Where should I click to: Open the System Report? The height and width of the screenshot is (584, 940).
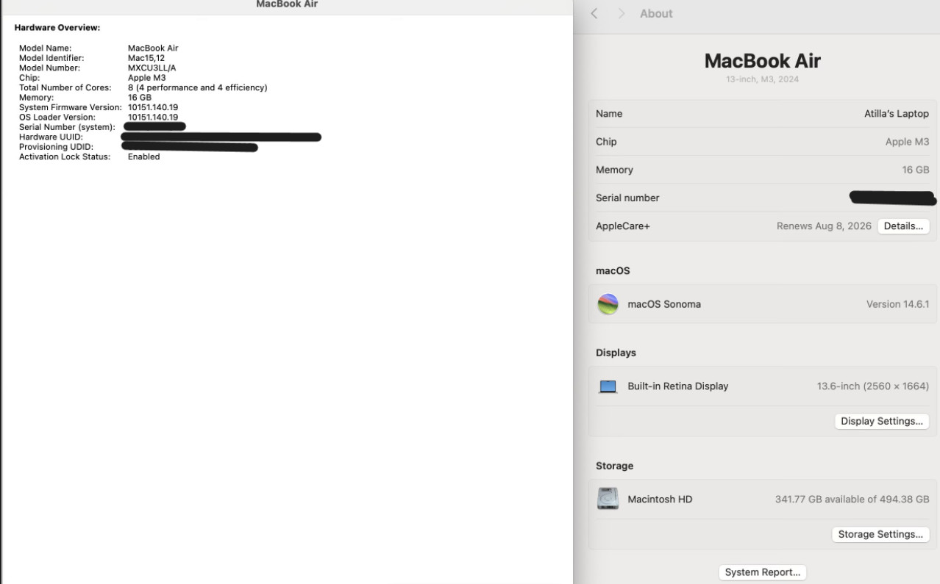click(762, 572)
